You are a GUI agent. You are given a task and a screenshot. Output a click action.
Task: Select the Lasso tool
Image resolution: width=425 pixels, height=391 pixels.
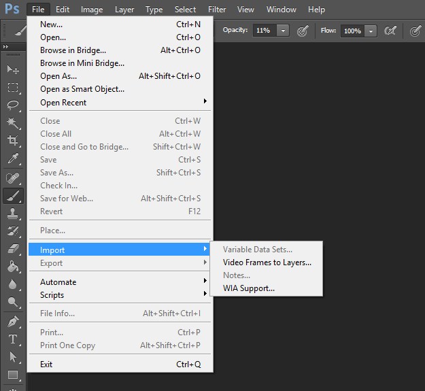click(x=13, y=105)
